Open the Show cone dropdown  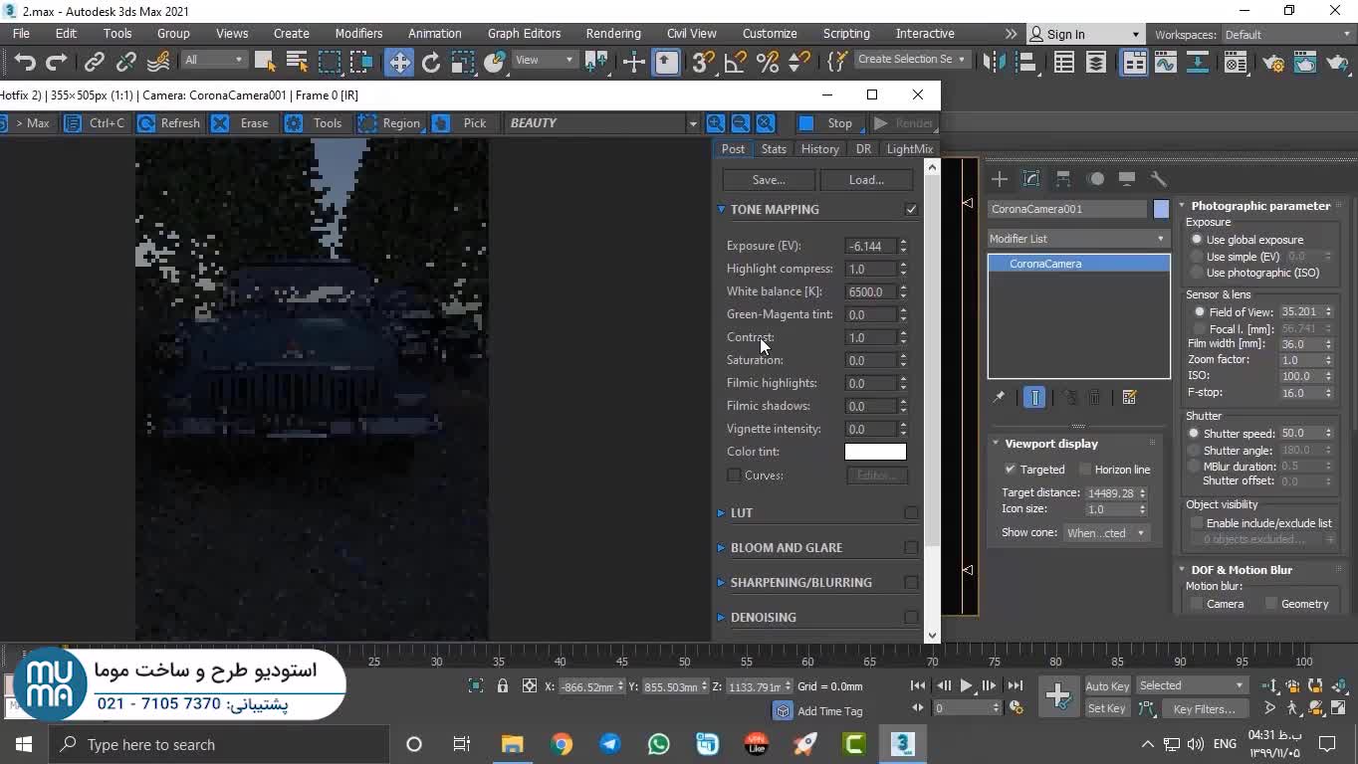coord(1106,533)
